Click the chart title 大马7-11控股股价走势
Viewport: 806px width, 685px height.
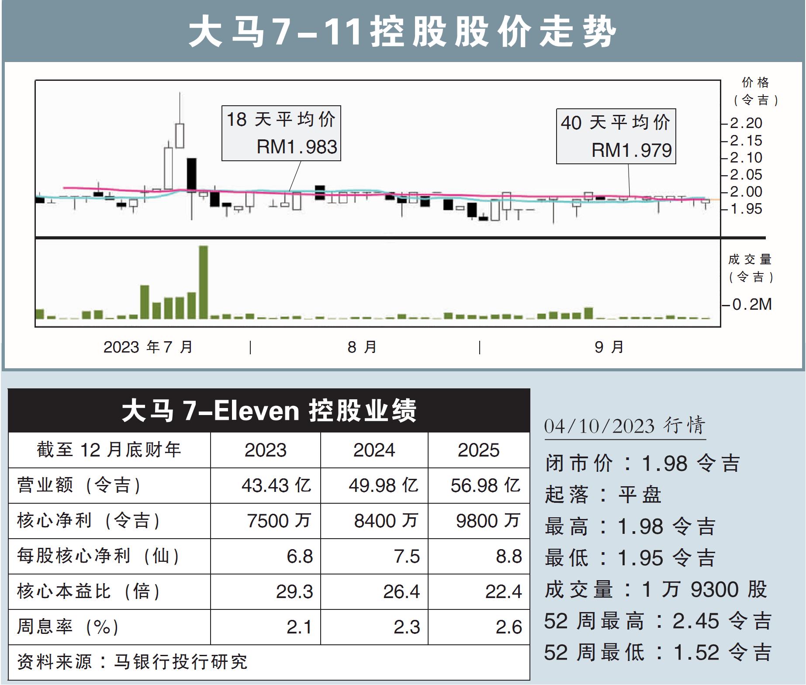(x=402, y=32)
